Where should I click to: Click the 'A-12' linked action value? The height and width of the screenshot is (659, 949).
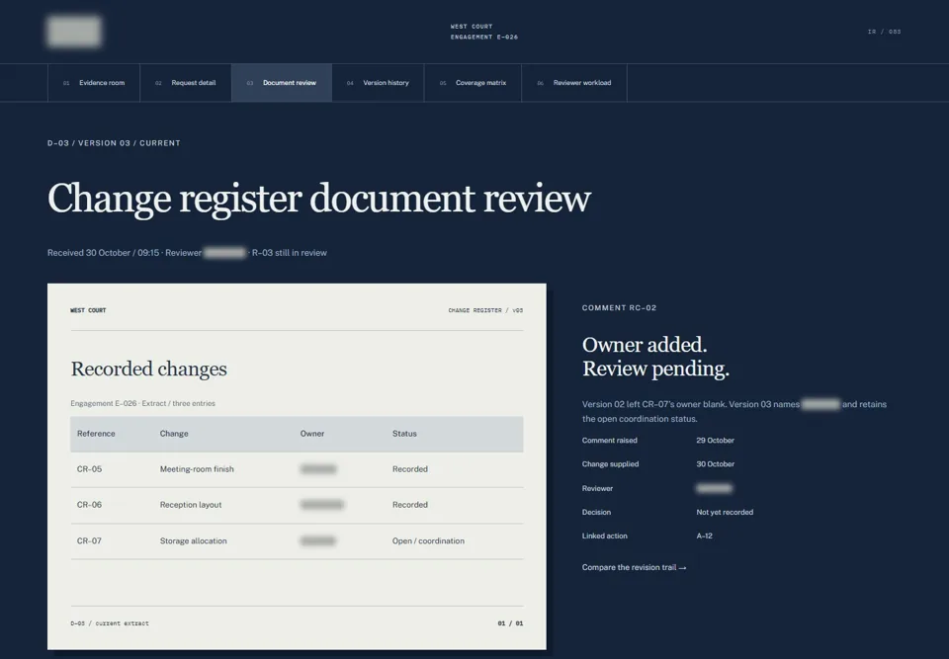point(704,535)
